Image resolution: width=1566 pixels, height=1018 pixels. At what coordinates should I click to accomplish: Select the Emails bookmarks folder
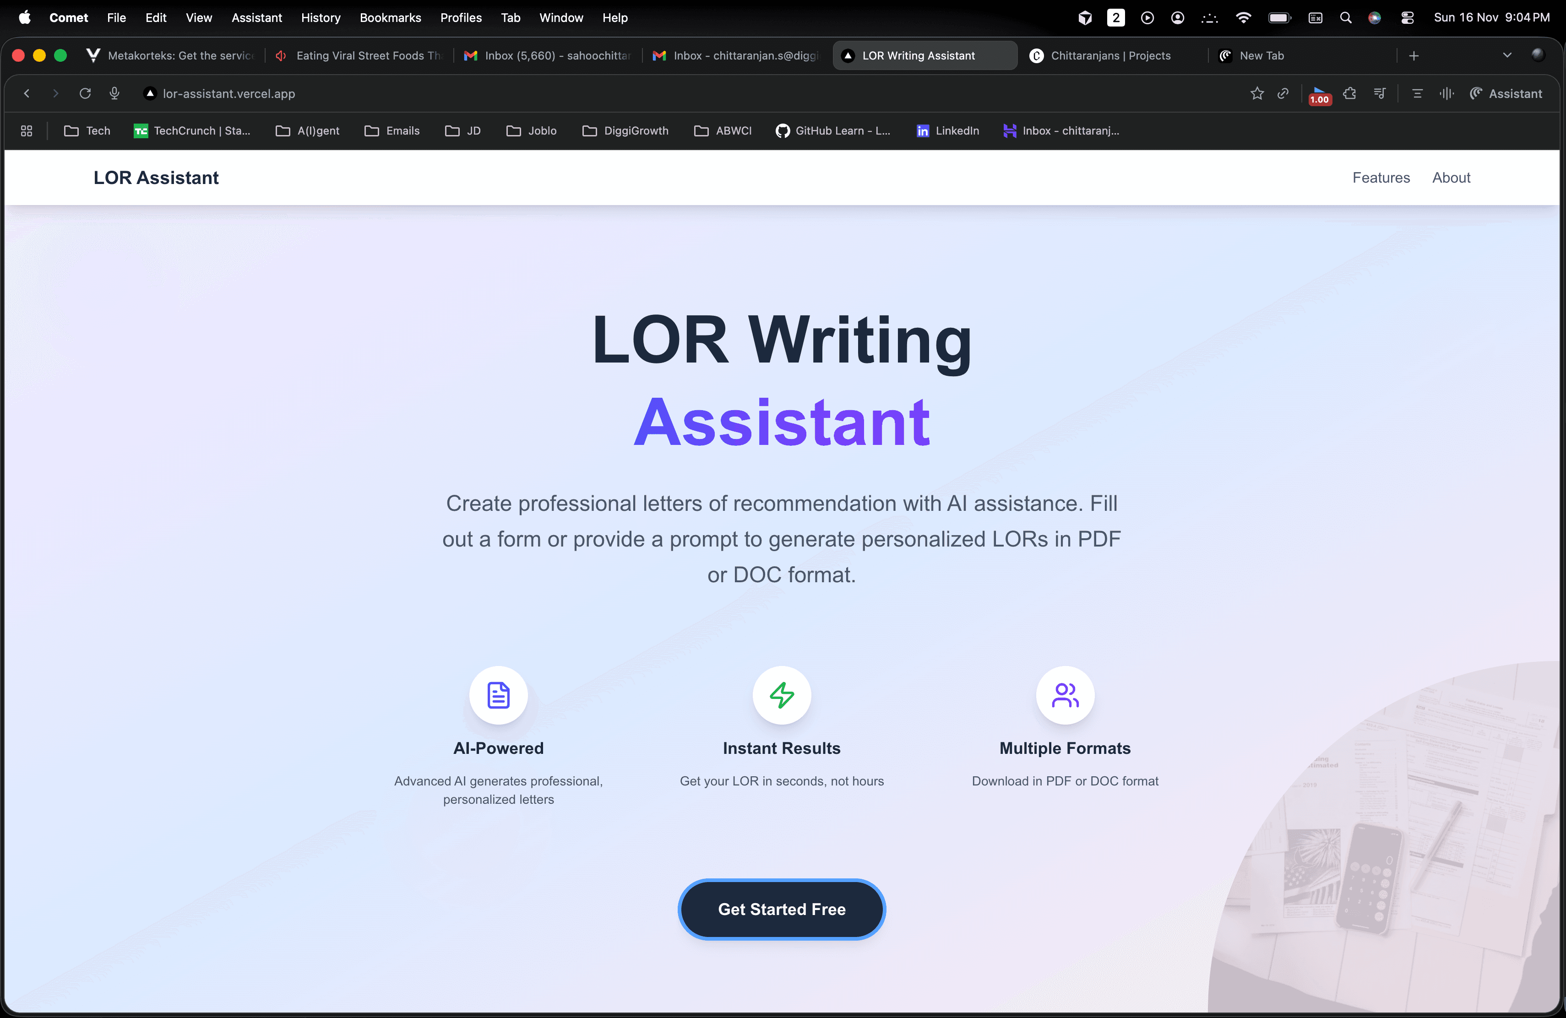(392, 131)
